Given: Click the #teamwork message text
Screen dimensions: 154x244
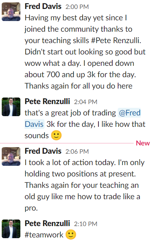Looking at the screenshot, I should pyautogui.click(x=44, y=235).
